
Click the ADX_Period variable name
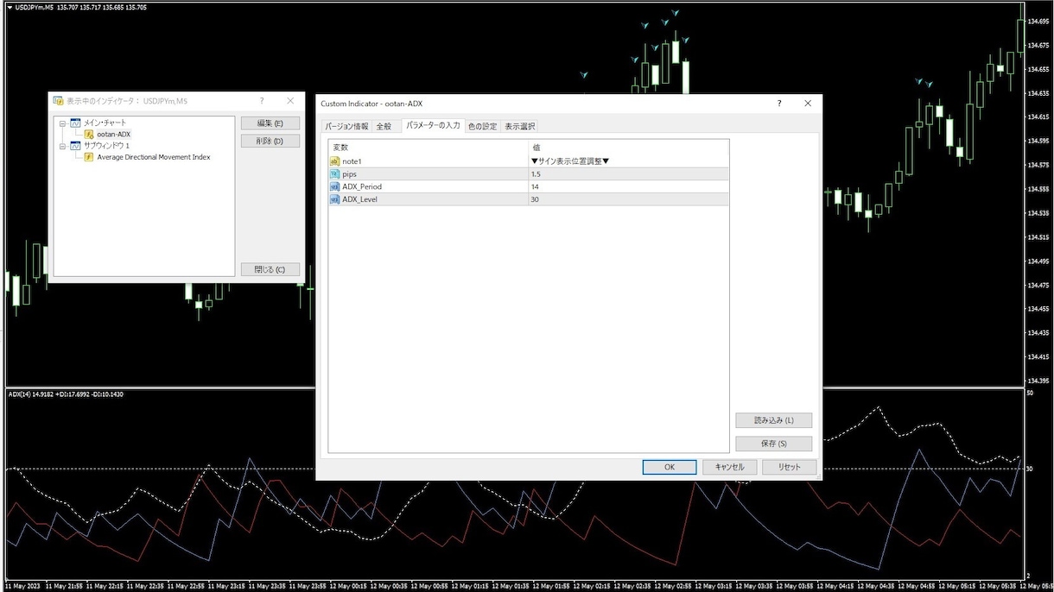(x=362, y=186)
